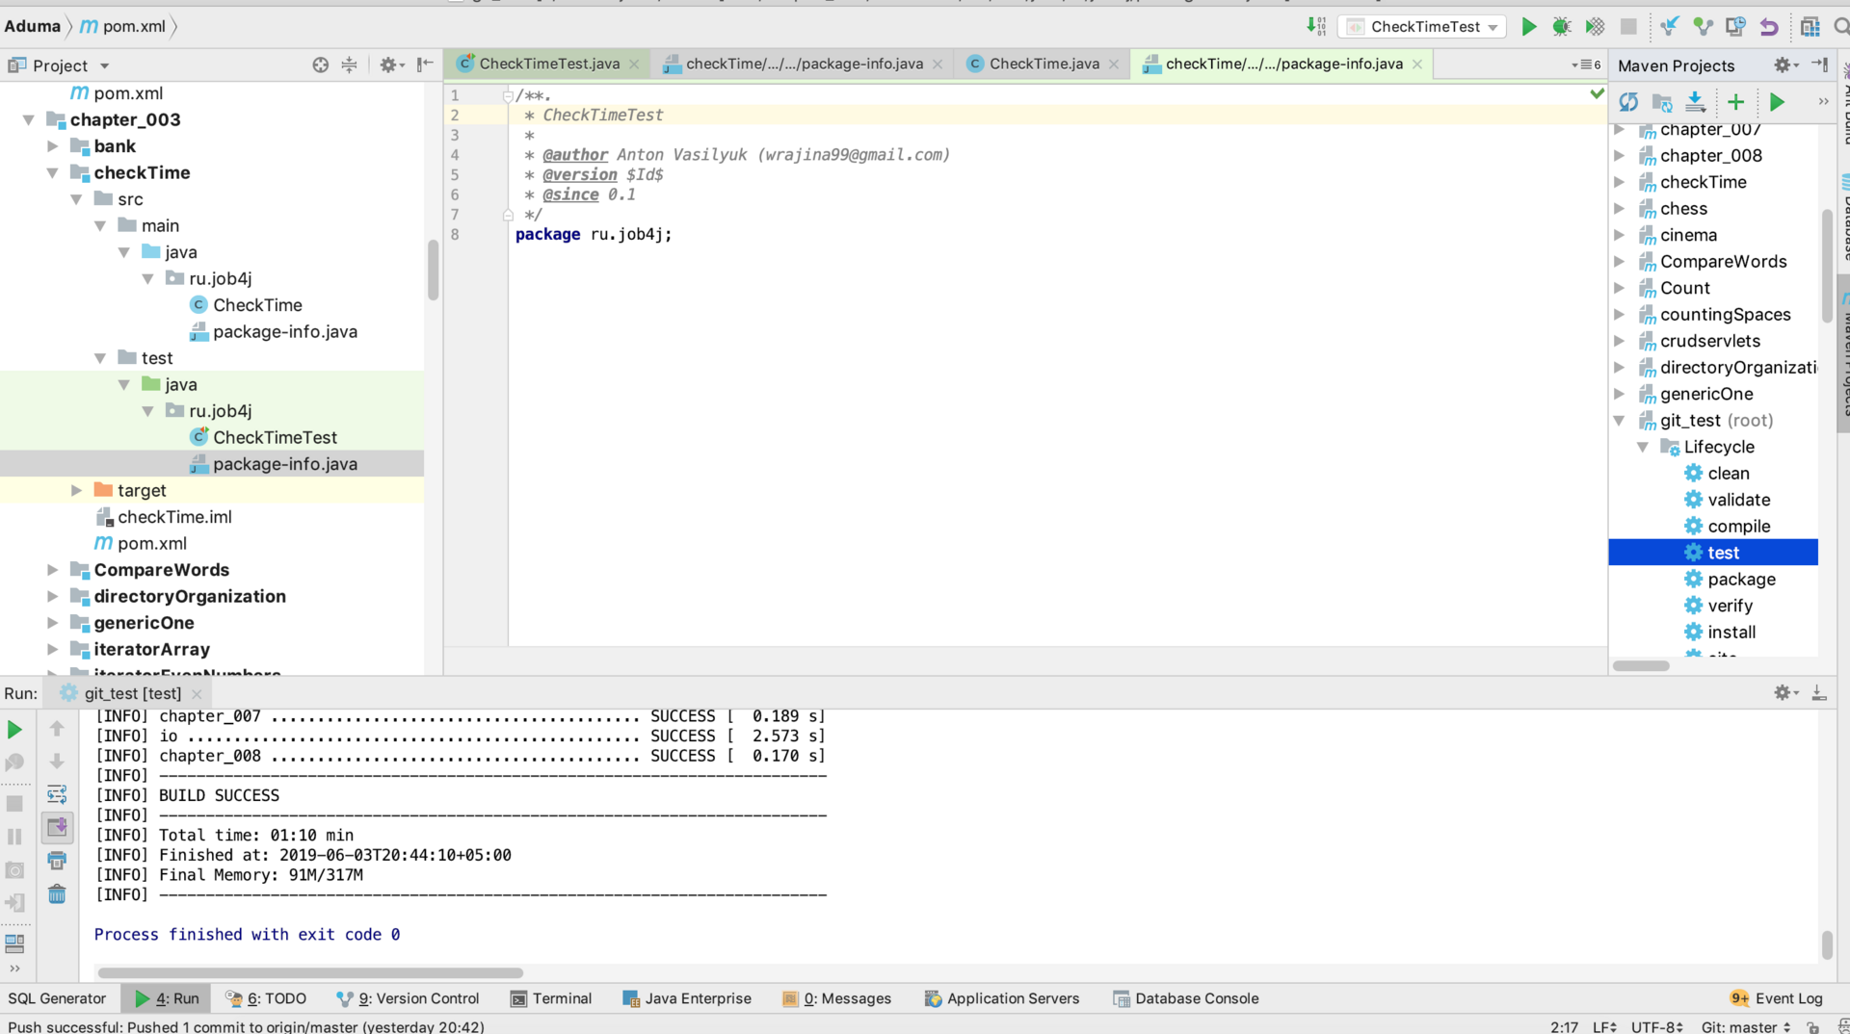
Task: Toggle soft-wrap icon in Run console
Action: [x=57, y=794]
